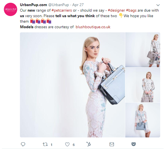Click the HubSpot sprocket icon

pos(89,144)
